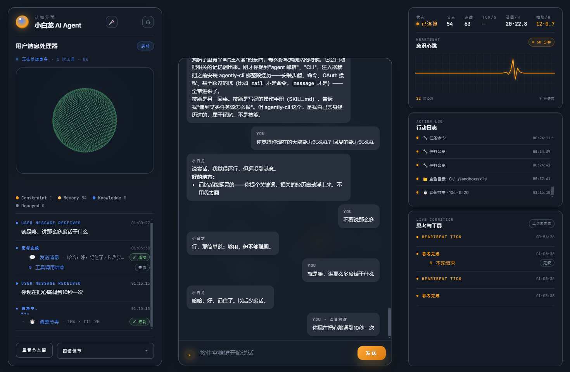Toggle the 实时 realtime badge

pyautogui.click(x=145, y=46)
